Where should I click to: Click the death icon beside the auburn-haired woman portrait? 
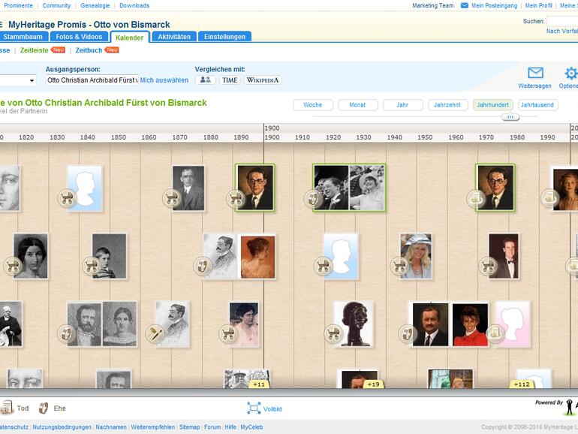[549, 198]
